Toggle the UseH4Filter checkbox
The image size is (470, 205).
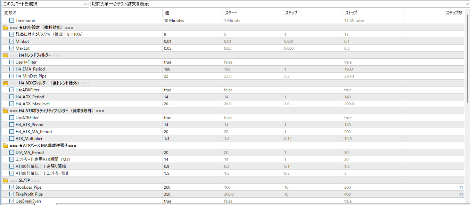point(12,62)
